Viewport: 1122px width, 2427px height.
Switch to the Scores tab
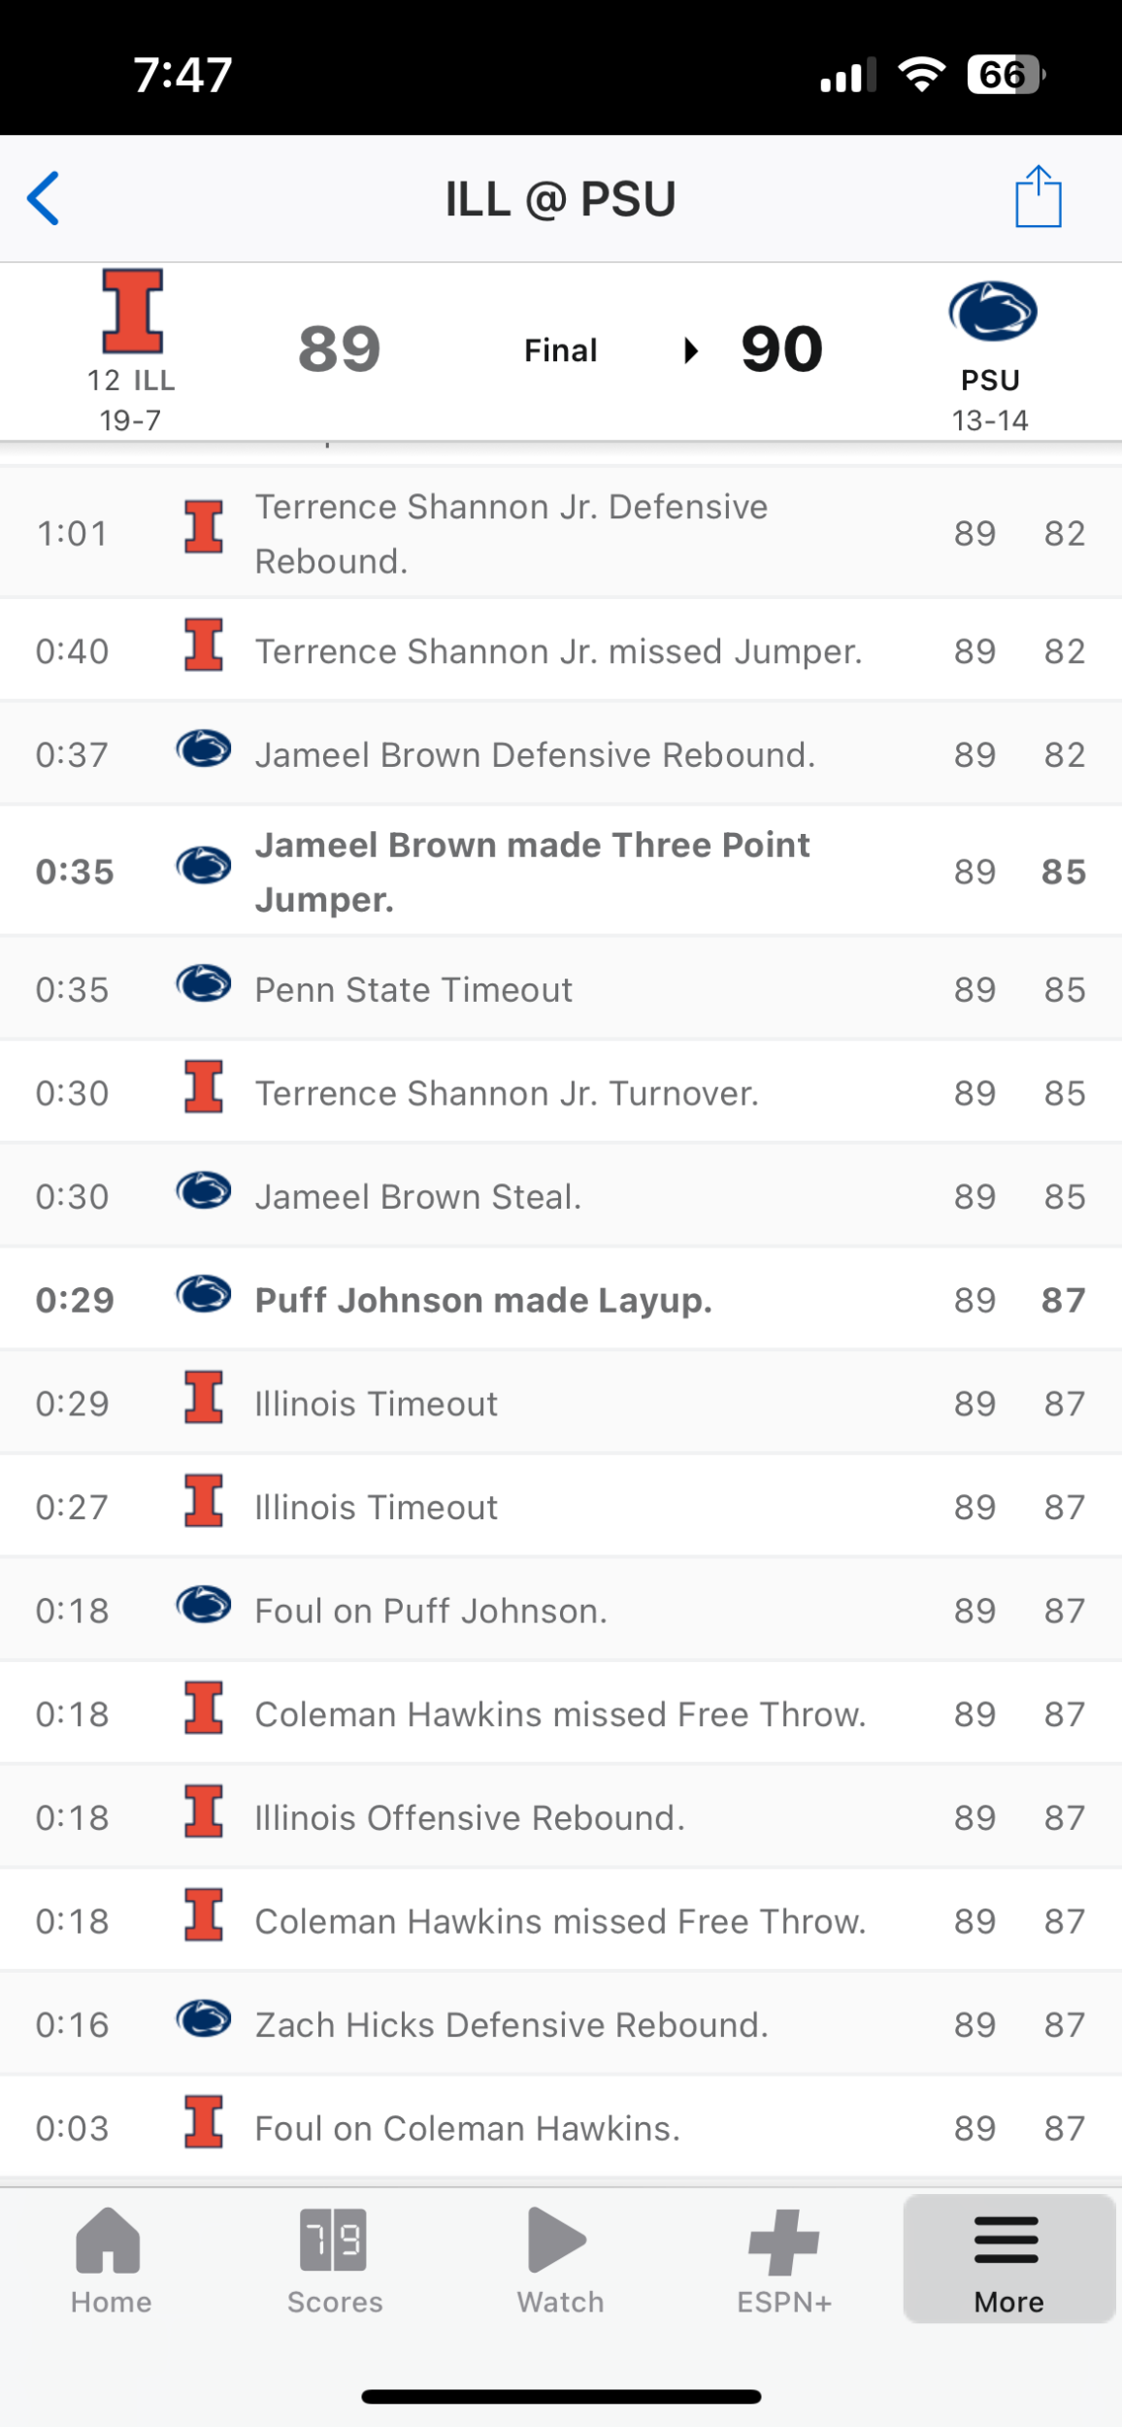tap(335, 2261)
